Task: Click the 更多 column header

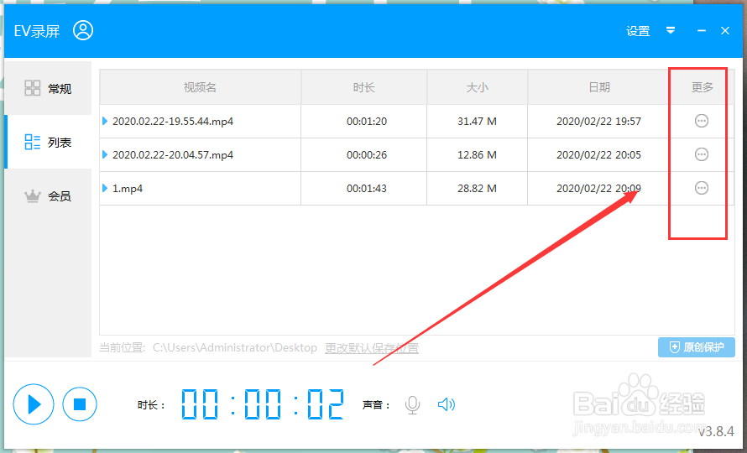Action: tap(703, 87)
